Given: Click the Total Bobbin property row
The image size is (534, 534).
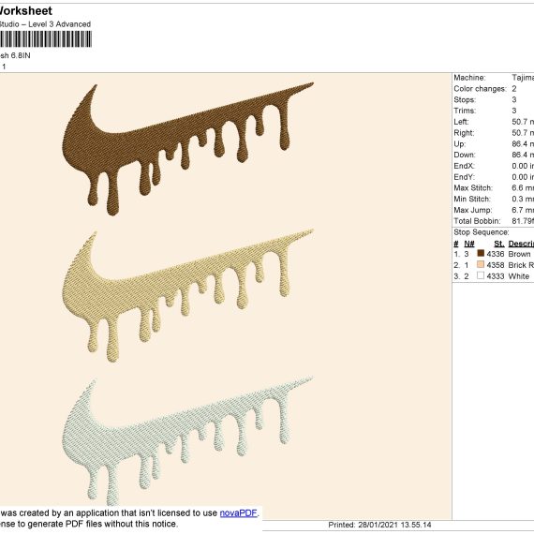Looking at the screenshot, I should tap(494, 221).
